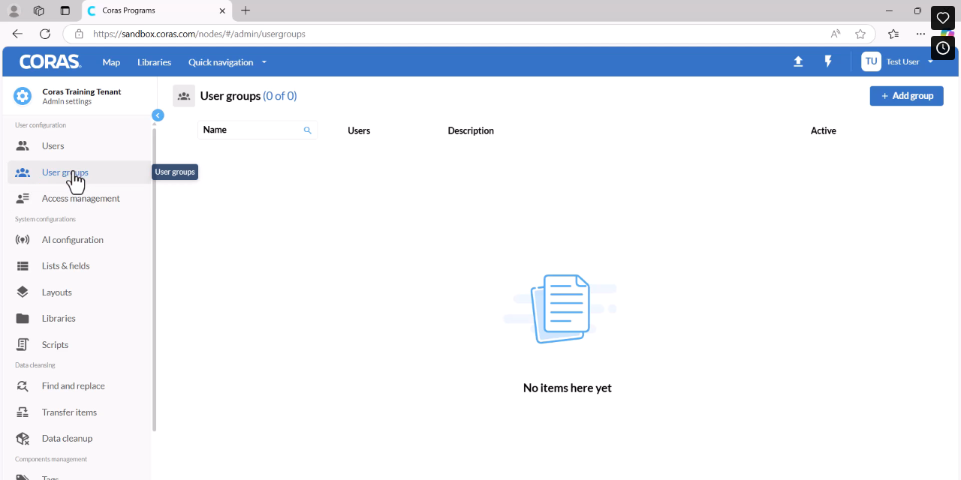Click the heart icon on the right edge
This screenshot has height=480, width=961.
(943, 18)
